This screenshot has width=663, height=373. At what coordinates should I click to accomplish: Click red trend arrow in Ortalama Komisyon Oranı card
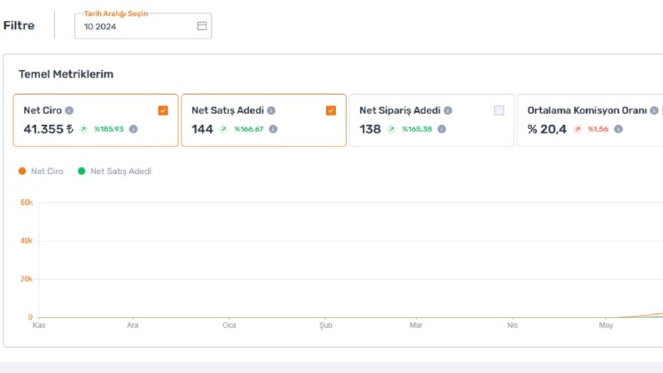coord(578,129)
